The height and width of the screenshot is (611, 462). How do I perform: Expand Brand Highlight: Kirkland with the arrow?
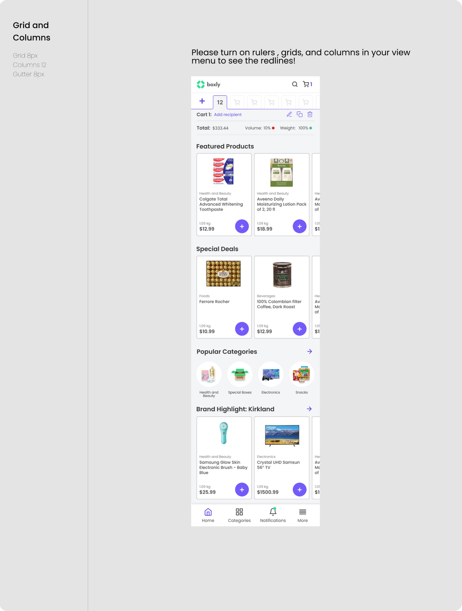(309, 409)
